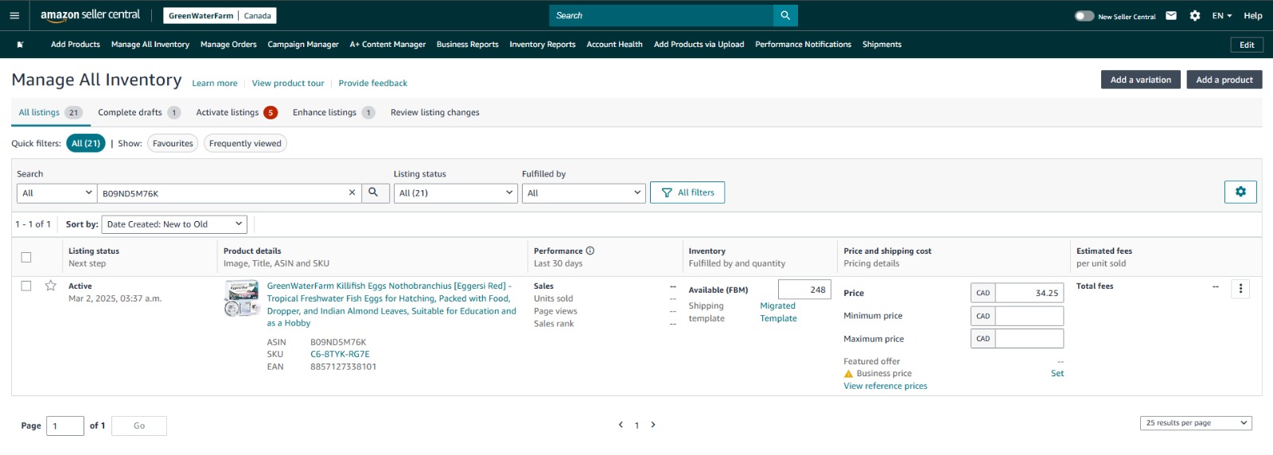1273x455 pixels.
Task: Click View reference prices link
Action: [886, 387]
